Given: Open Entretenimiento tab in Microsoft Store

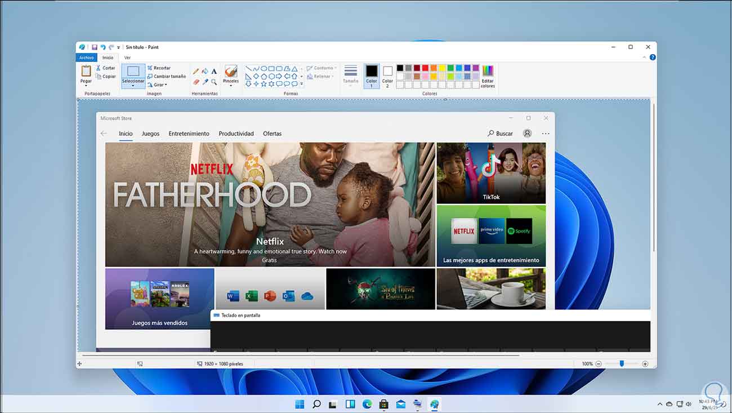Looking at the screenshot, I should pyautogui.click(x=189, y=134).
